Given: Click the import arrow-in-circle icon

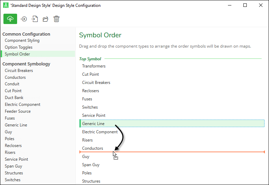Looking at the screenshot, I should [24, 19].
